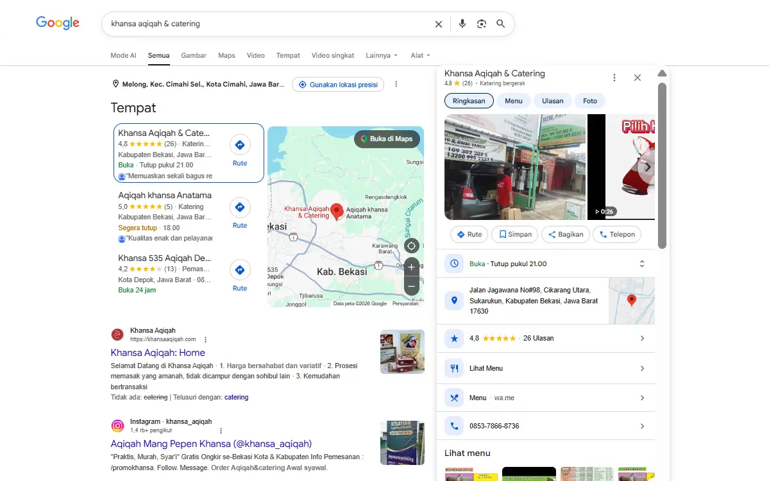This screenshot has width=769, height=481.
Task: Click the Telepon button
Action: pos(617,234)
